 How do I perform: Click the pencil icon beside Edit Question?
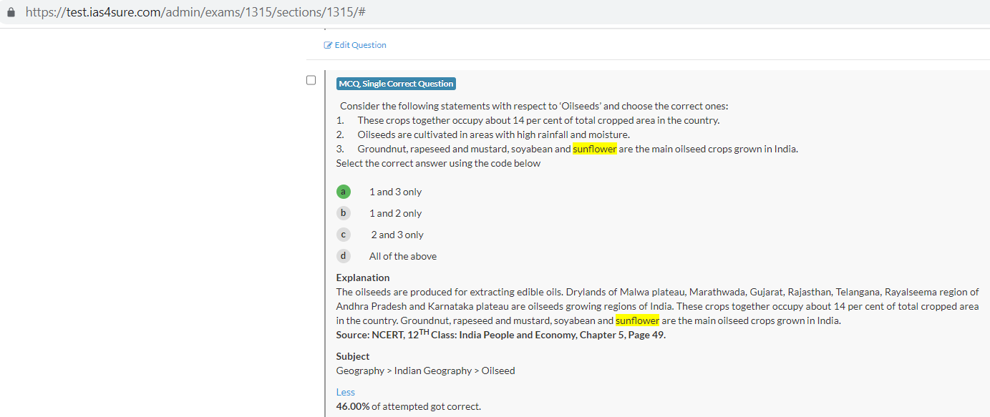click(328, 45)
